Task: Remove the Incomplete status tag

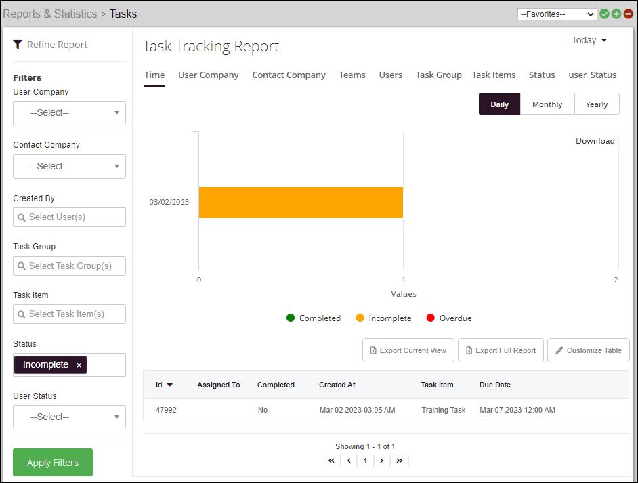Action: pos(79,365)
